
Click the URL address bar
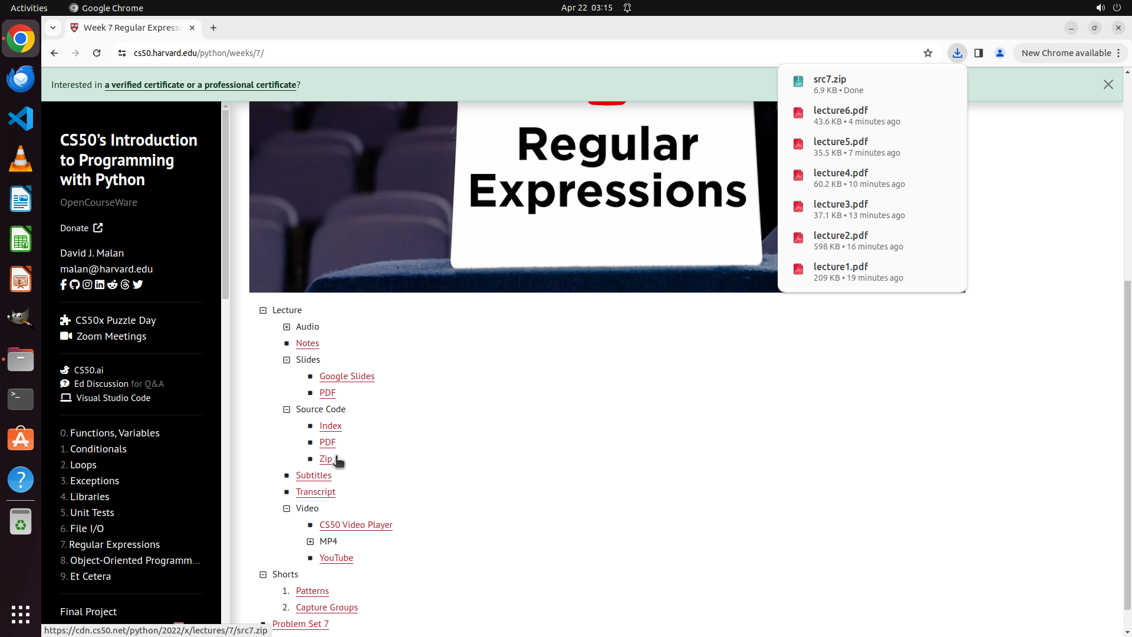[472, 53]
